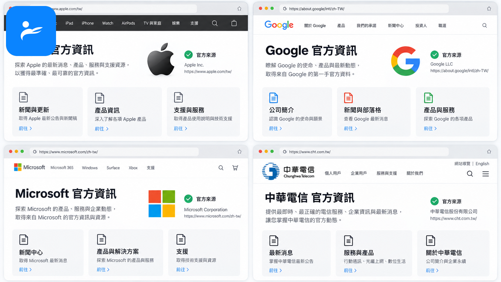
Task: Click the Google logo in the header
Action: point(279,25)
